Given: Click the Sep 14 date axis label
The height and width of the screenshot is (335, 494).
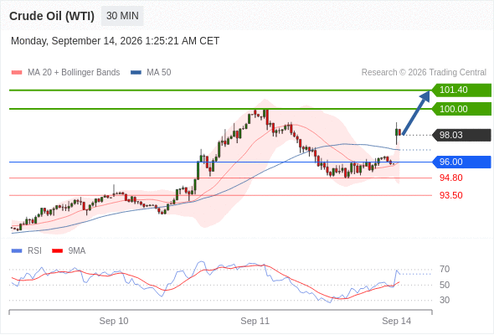Looking at the screenshot, I should (396, 321).
